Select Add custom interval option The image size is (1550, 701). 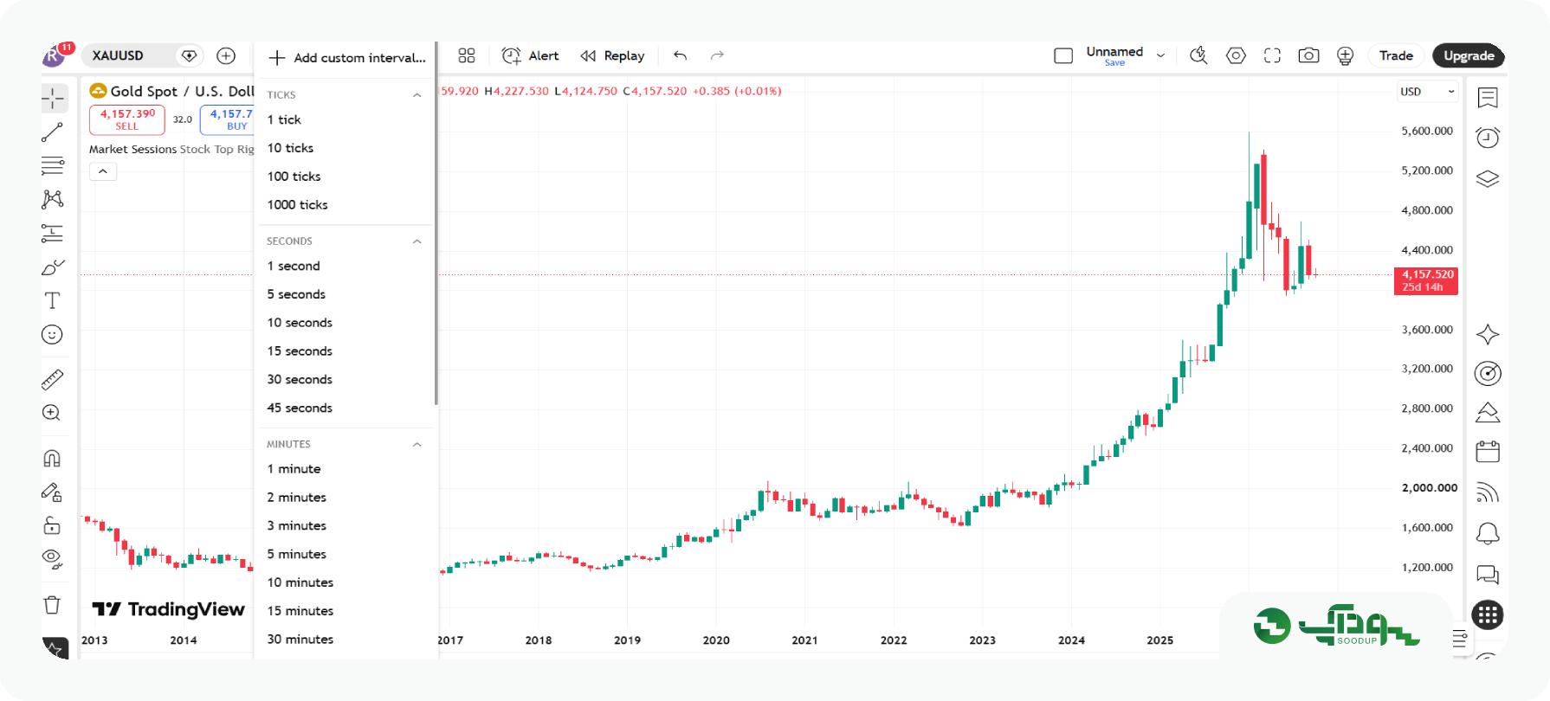(346, 58)
